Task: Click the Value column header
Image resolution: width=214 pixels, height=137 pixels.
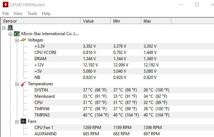Action: coord(95,21)
